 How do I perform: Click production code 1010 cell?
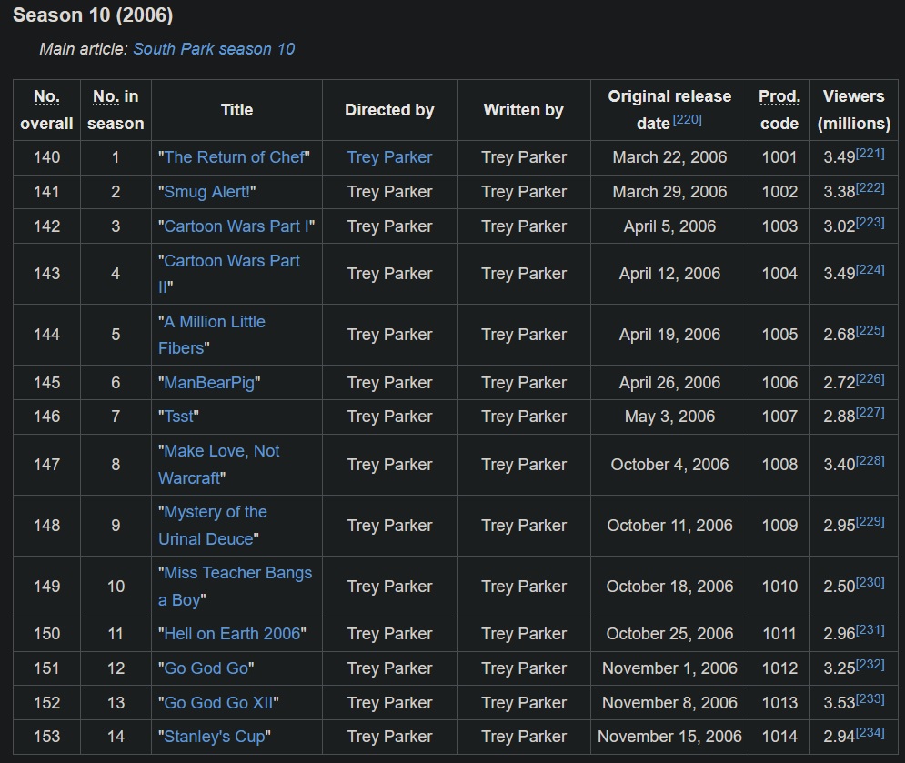tap(779, 587)
